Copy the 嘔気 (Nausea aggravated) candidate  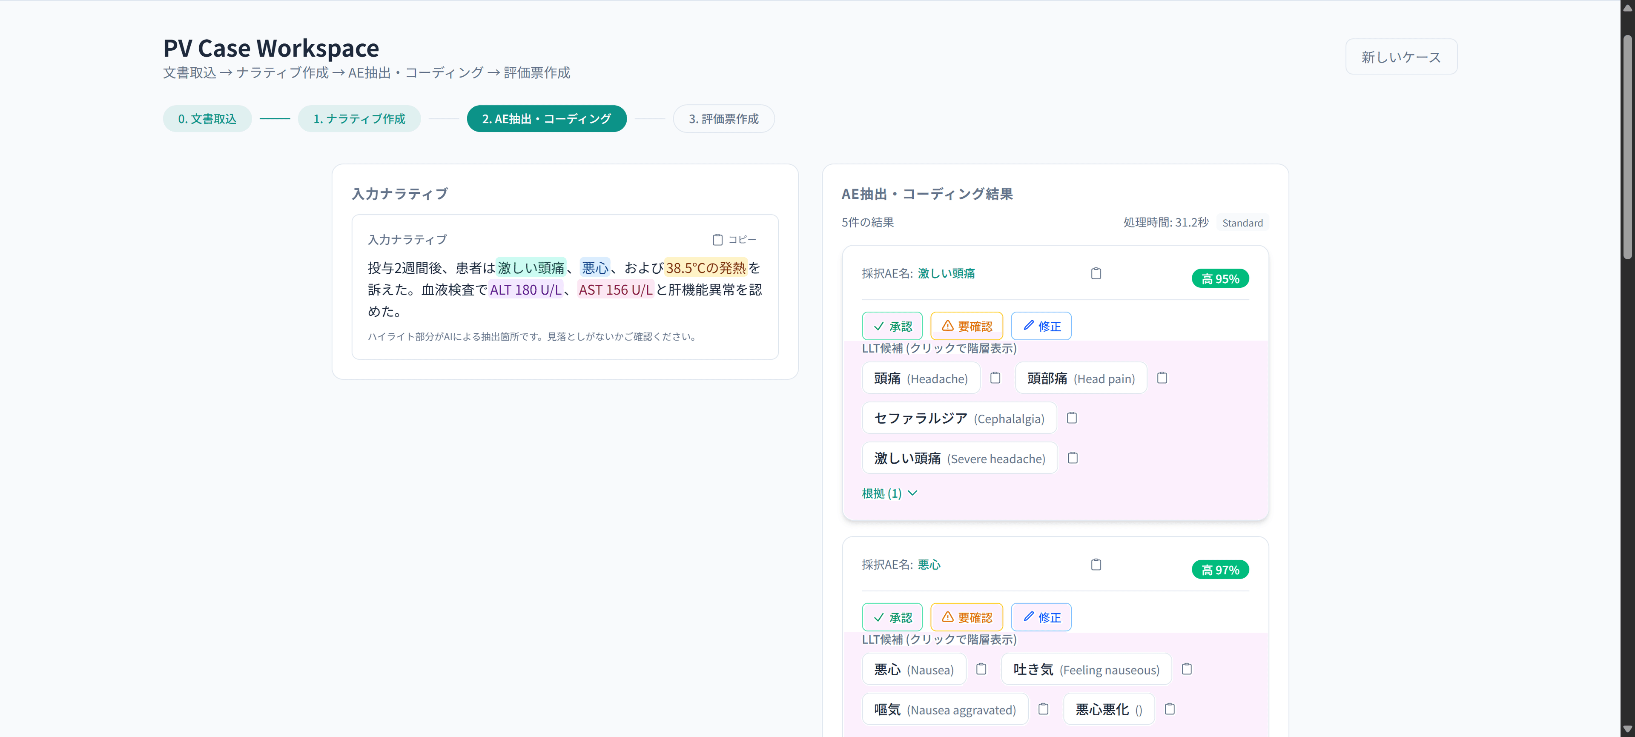[1044, 709]
